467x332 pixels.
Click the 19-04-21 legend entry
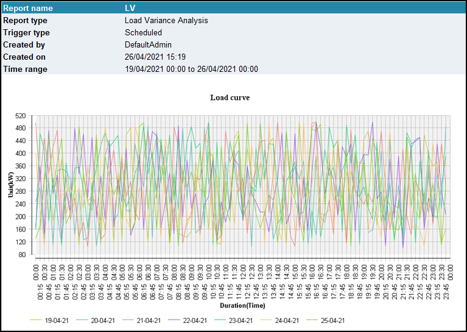tap(57, 320)
